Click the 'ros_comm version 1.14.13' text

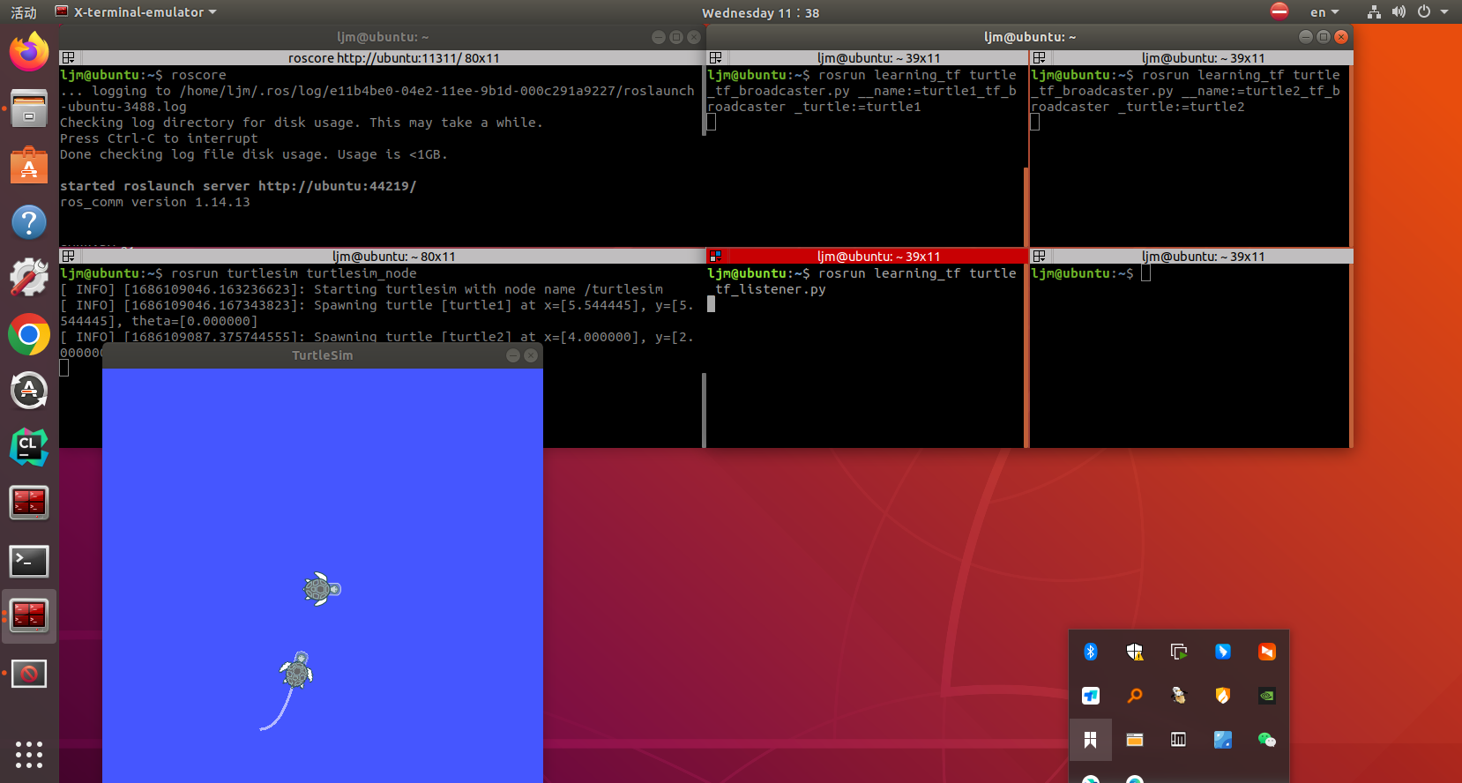pyautogui.click(x=155, y=202)
